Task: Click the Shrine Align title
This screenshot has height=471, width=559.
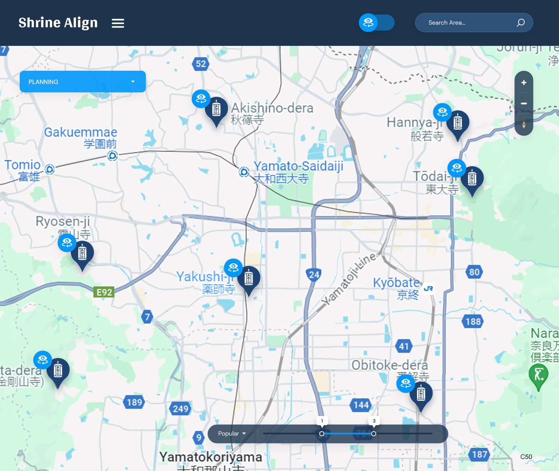Action: [x=58, y=23]
